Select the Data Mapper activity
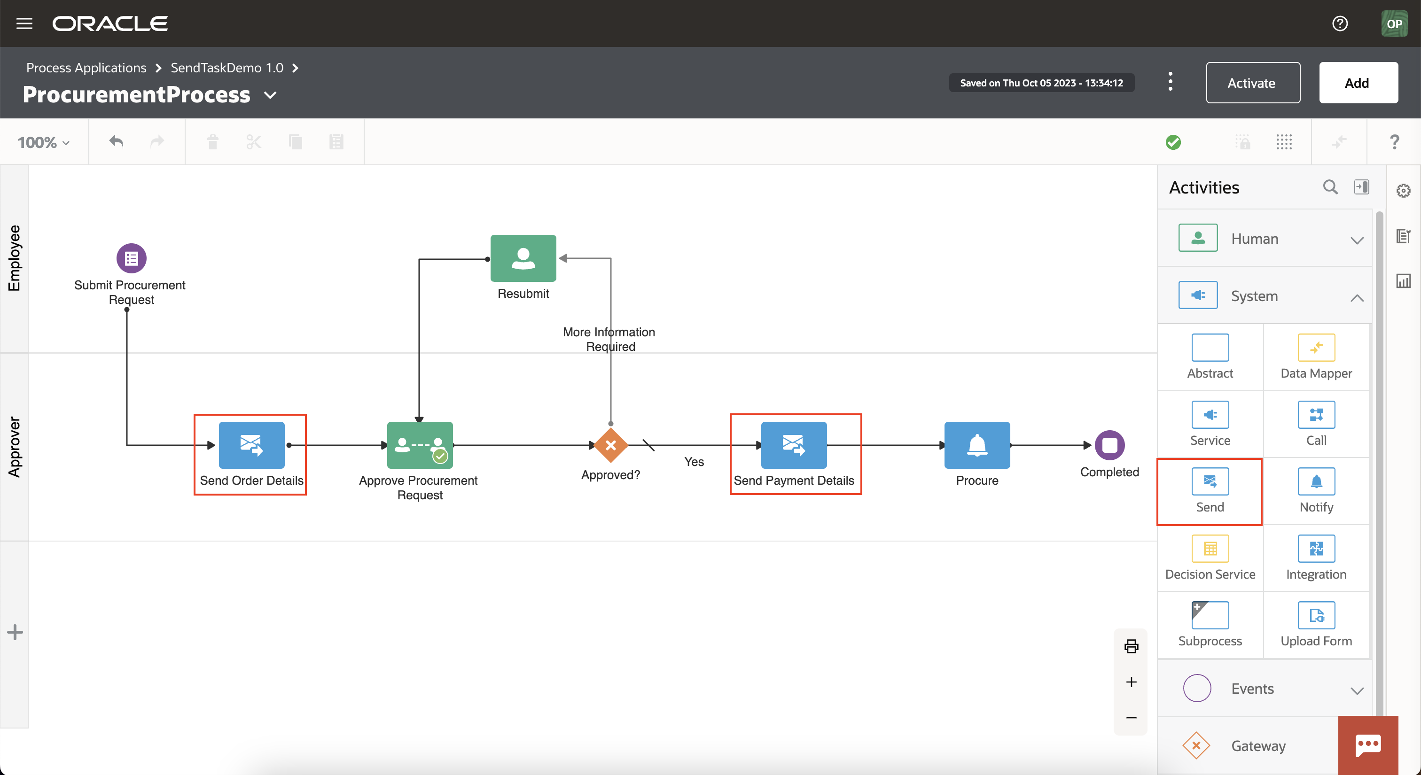The width and height of the screenshot is (1421, 775). (1316, 356)
